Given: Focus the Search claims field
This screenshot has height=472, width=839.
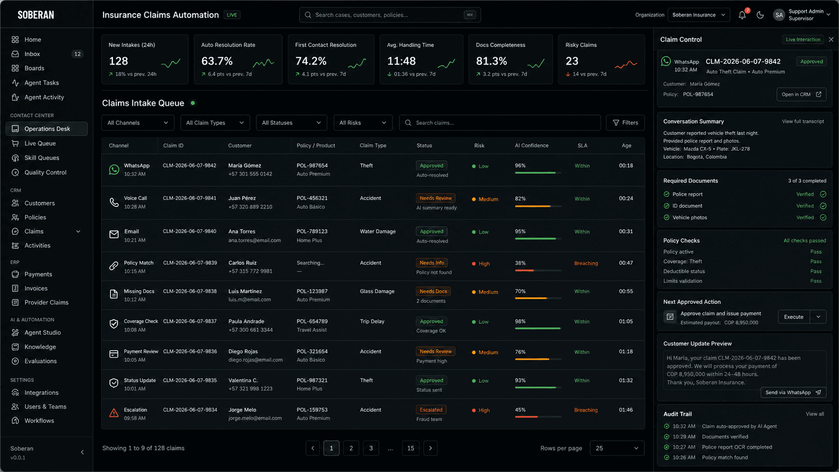Looking at the screenshot, I should click(x=500, y=123).
